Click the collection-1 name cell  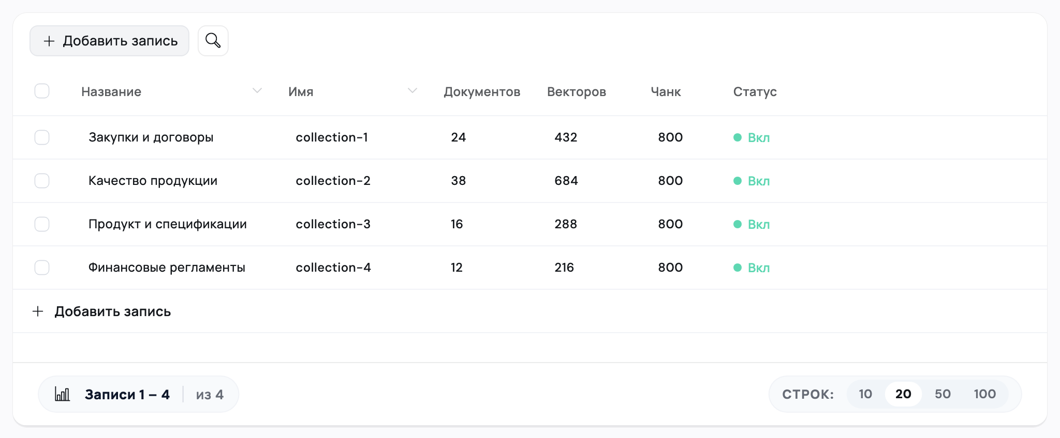tap(332, 137)
